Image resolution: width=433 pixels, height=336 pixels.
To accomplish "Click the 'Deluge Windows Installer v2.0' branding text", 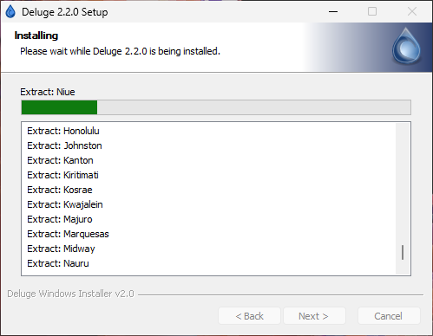I will click(70, 294).
